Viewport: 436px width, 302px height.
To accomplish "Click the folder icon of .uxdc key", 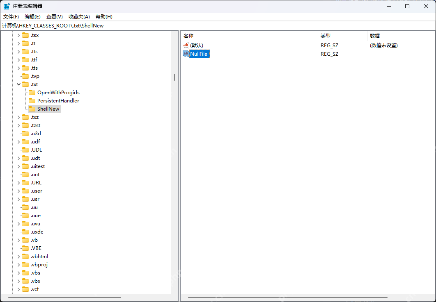I will (x=25, y=232).
